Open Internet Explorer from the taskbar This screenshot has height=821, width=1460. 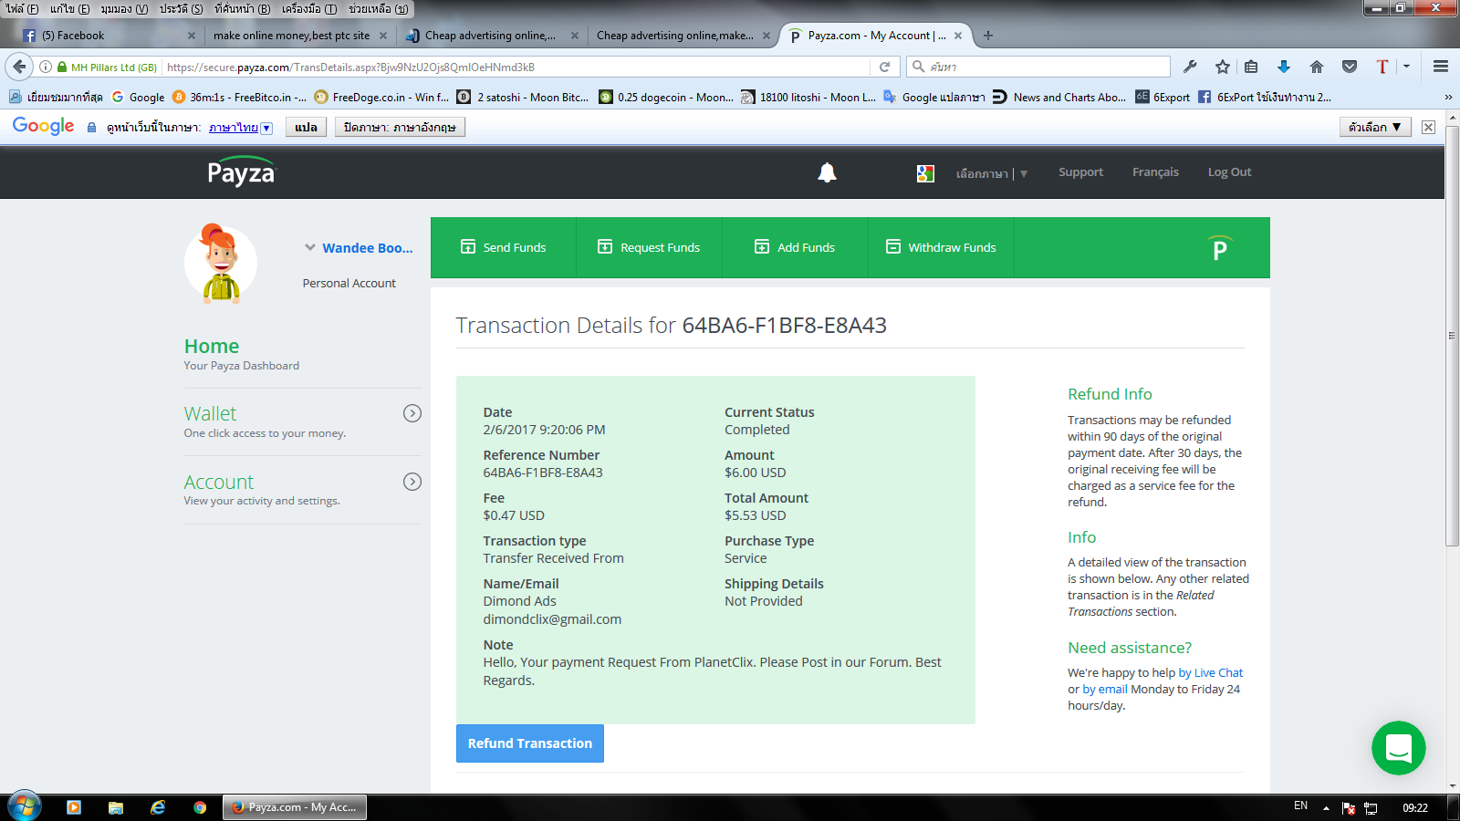(x=158, y=807)
